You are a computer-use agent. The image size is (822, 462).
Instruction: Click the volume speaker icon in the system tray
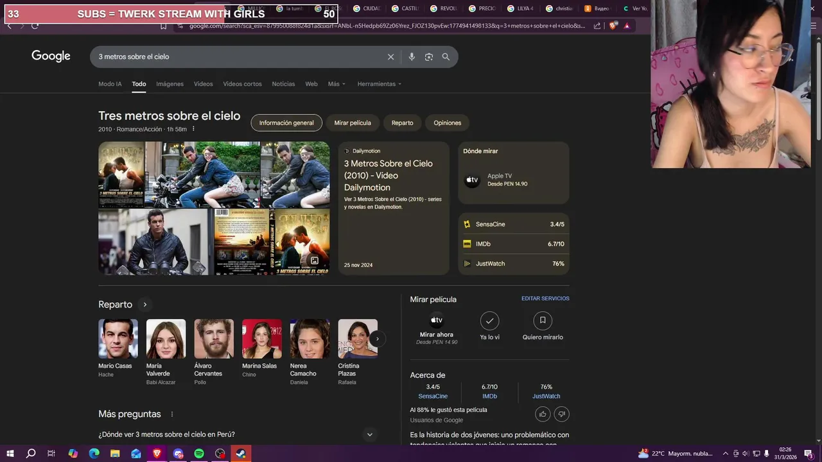(x=746, y=454)
